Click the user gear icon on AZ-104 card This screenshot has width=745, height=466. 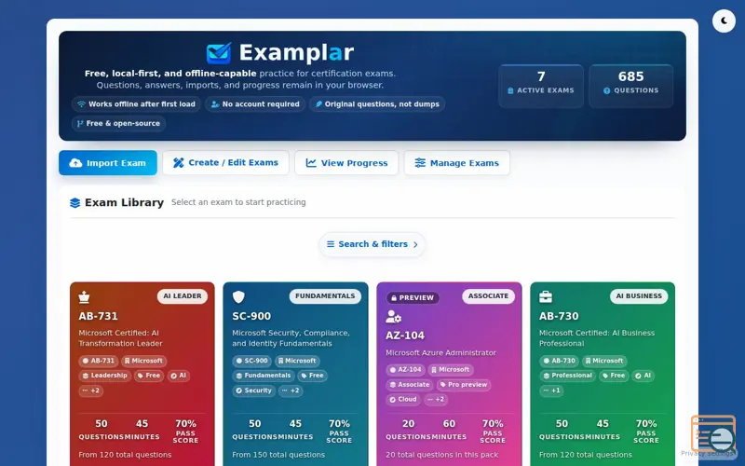click(x=393, y=317)
